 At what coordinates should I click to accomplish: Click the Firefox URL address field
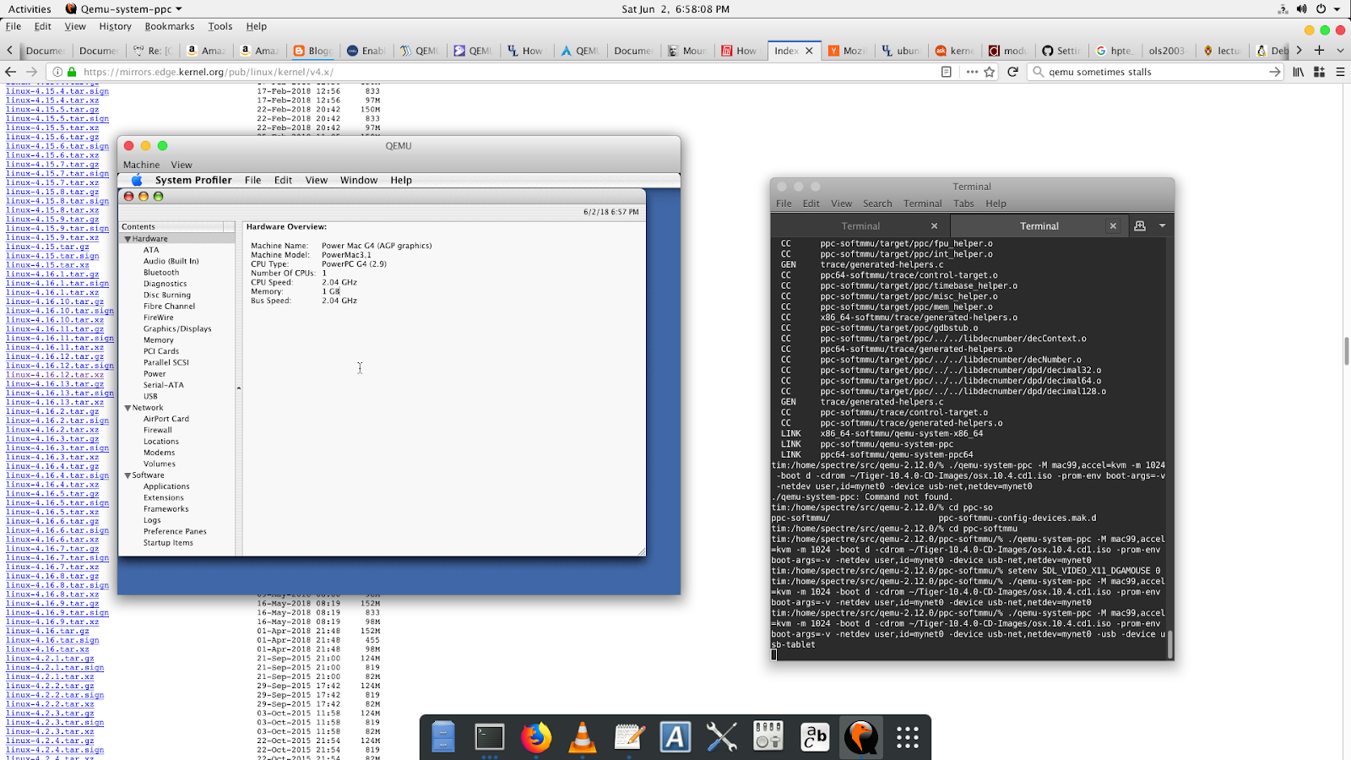point(507,72)
